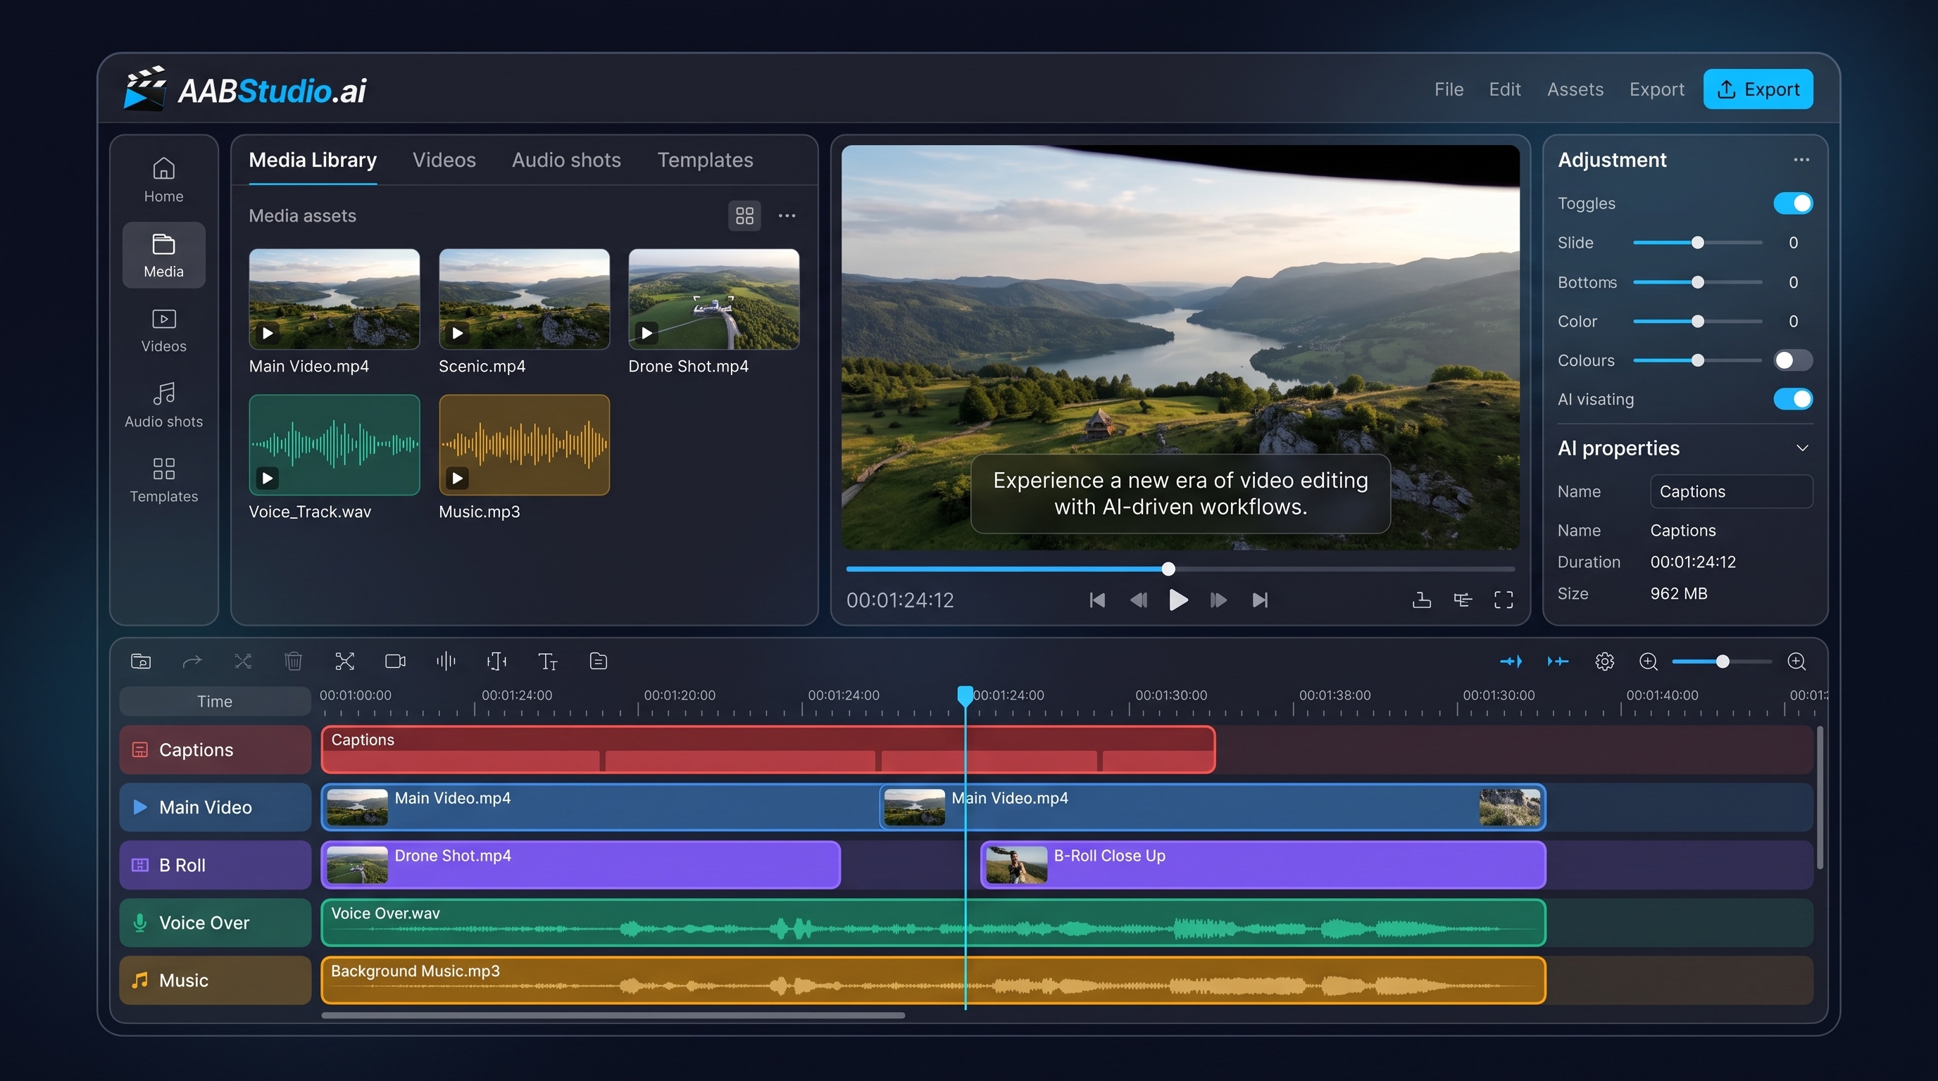Open timeline settings gear
The height and width of the screenshot is (1081, 1938).
pyautogui.click(x=1604, y=661)
